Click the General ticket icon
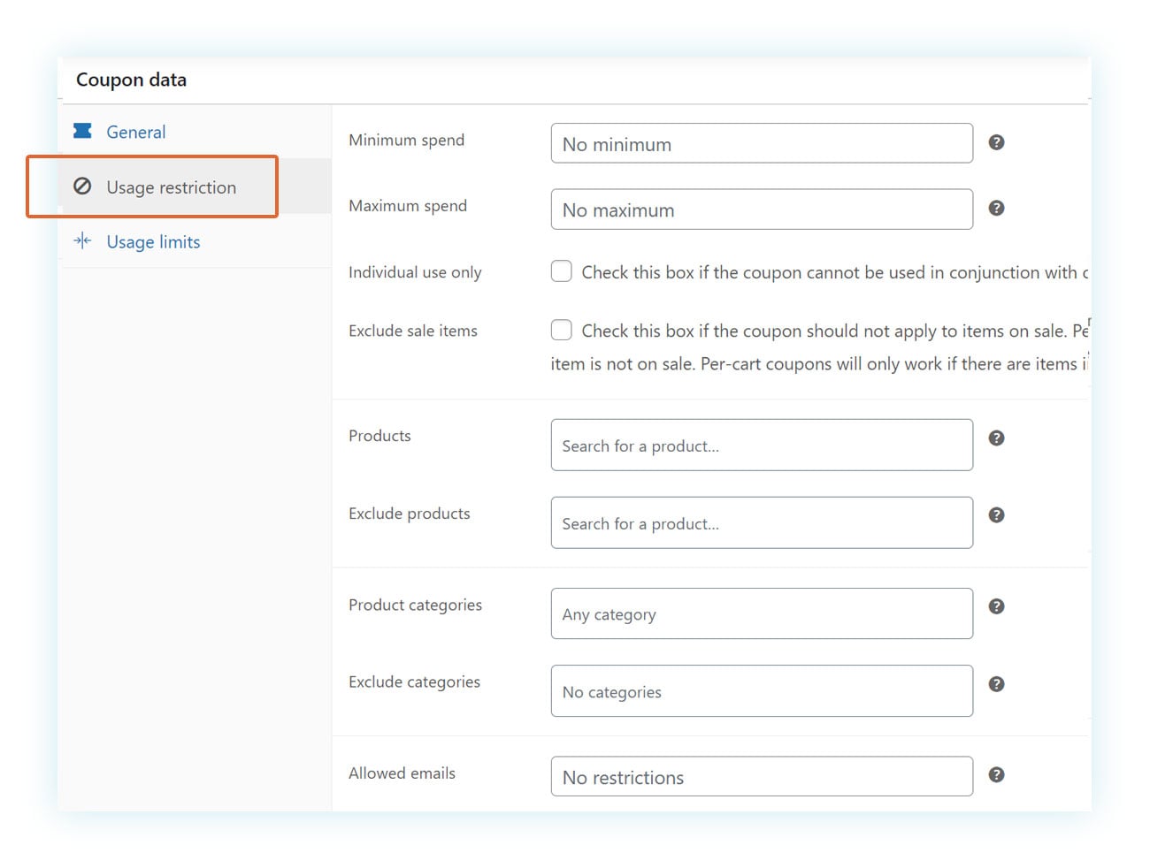 point(82,131)
